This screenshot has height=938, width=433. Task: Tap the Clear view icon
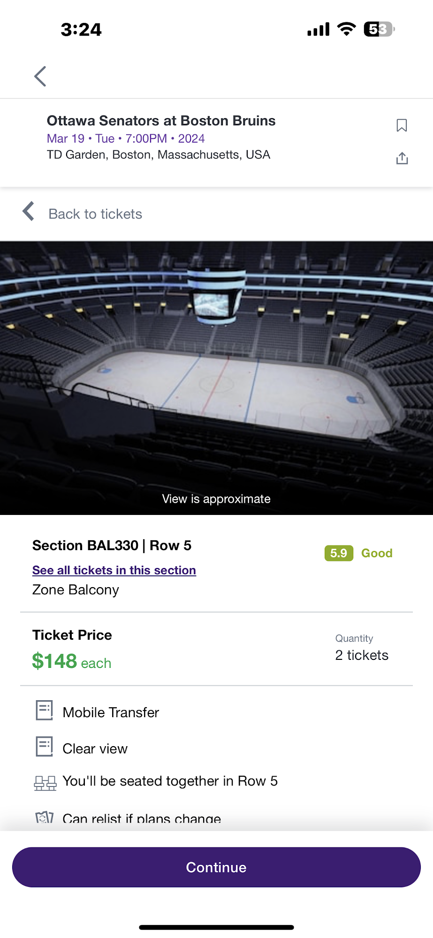45,746
